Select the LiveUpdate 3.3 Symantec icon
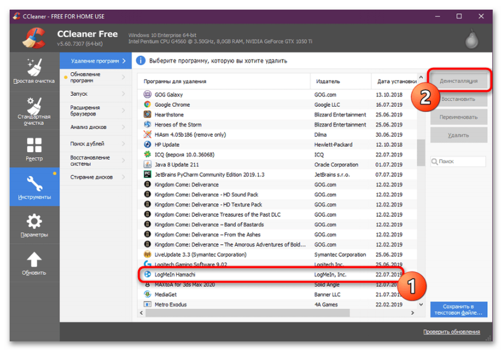The height and width of the screenshot is (351, 503). point(147,254)
